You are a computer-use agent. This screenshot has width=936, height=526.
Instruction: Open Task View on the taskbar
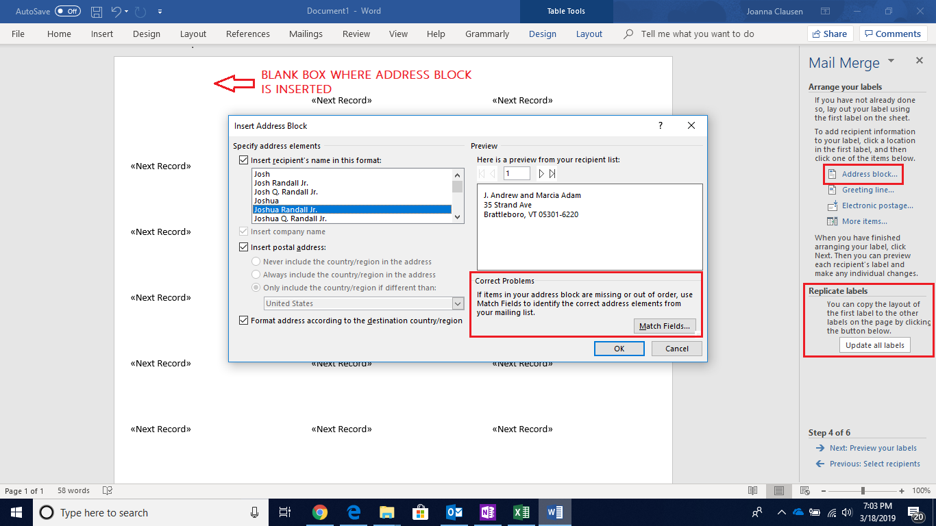click(285, 512)
